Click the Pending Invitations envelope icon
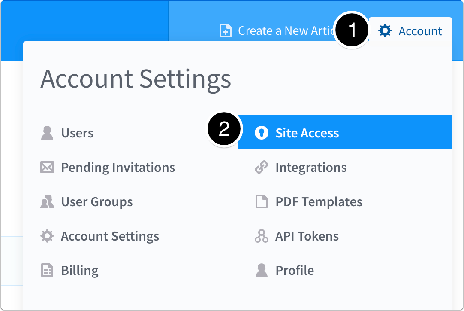464x311 pixels. [x=47, y=167]
